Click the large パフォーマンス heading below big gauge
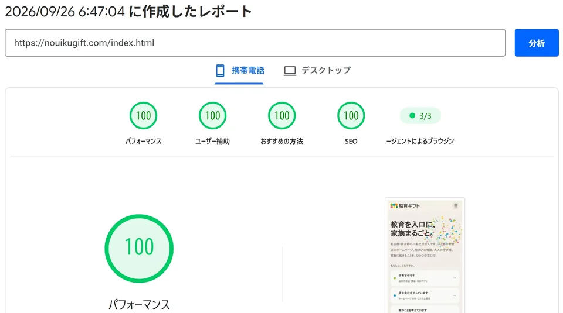Image resolution: width=563 pixels, height=313 pixels. [139, 305]
